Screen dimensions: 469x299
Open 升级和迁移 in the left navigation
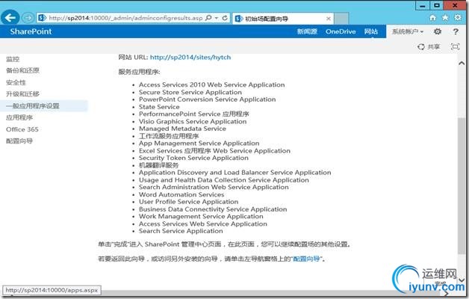[22, 94]
